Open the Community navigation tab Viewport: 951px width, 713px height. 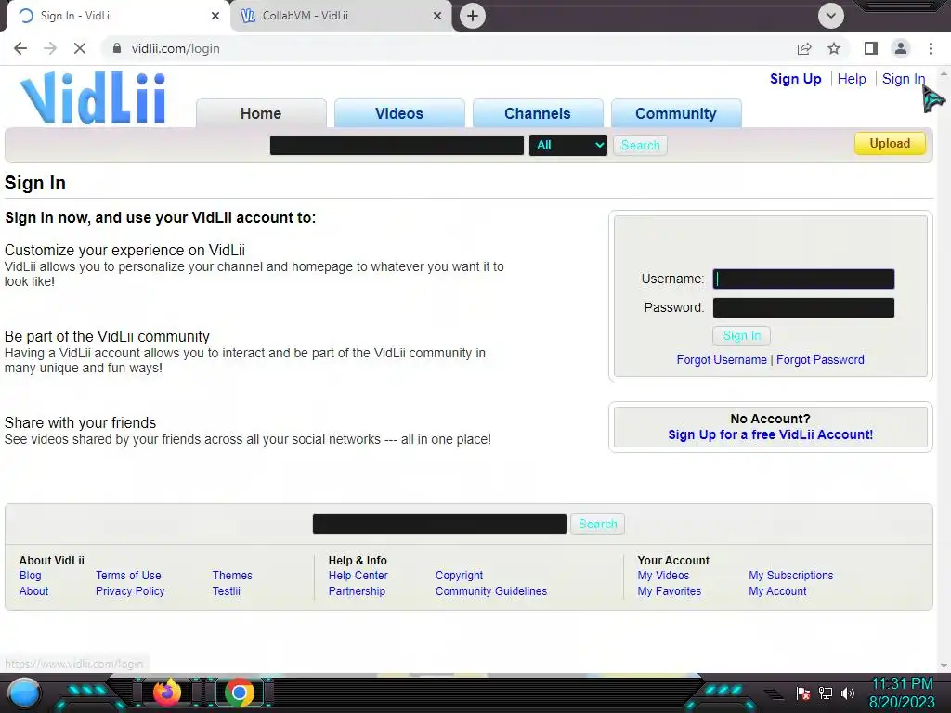click(x=676, y=113)
